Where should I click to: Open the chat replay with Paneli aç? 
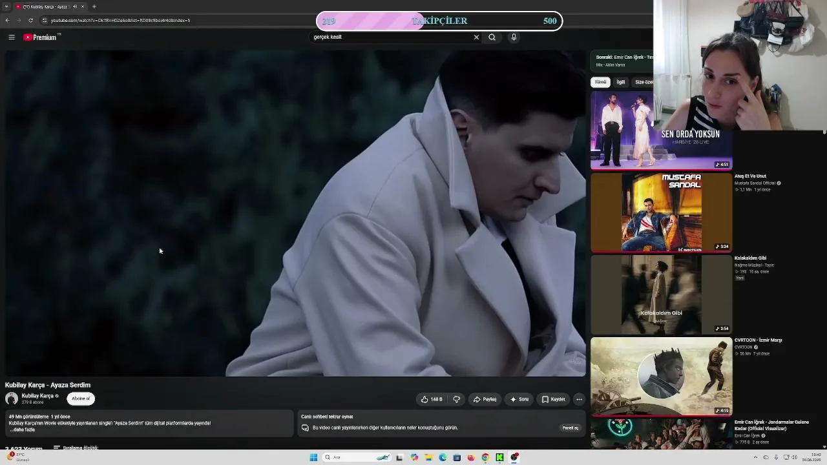pos(571,428)
